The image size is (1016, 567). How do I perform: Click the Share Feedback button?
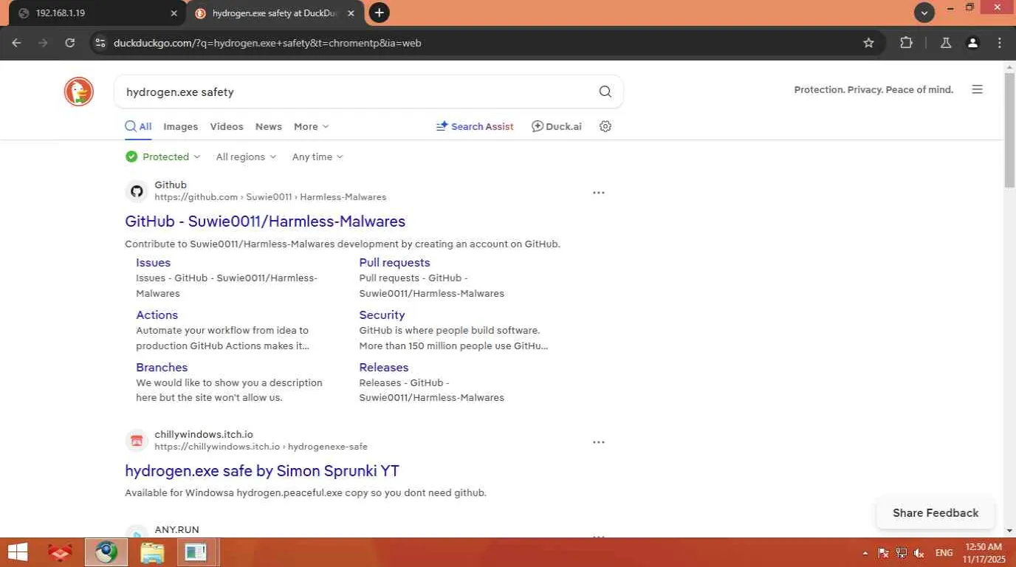[x=936, y=513]
